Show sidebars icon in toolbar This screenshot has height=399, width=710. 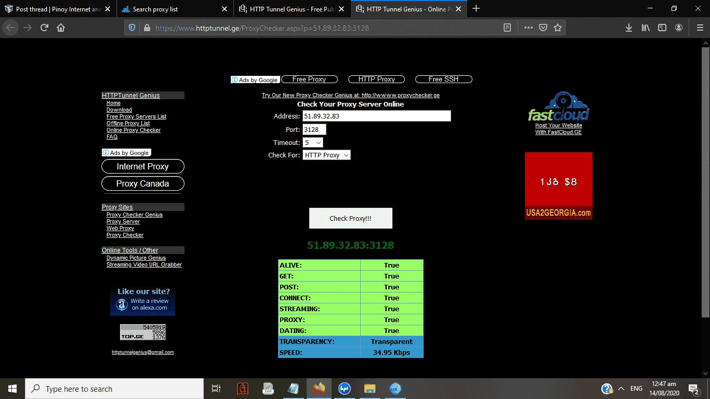662,28
